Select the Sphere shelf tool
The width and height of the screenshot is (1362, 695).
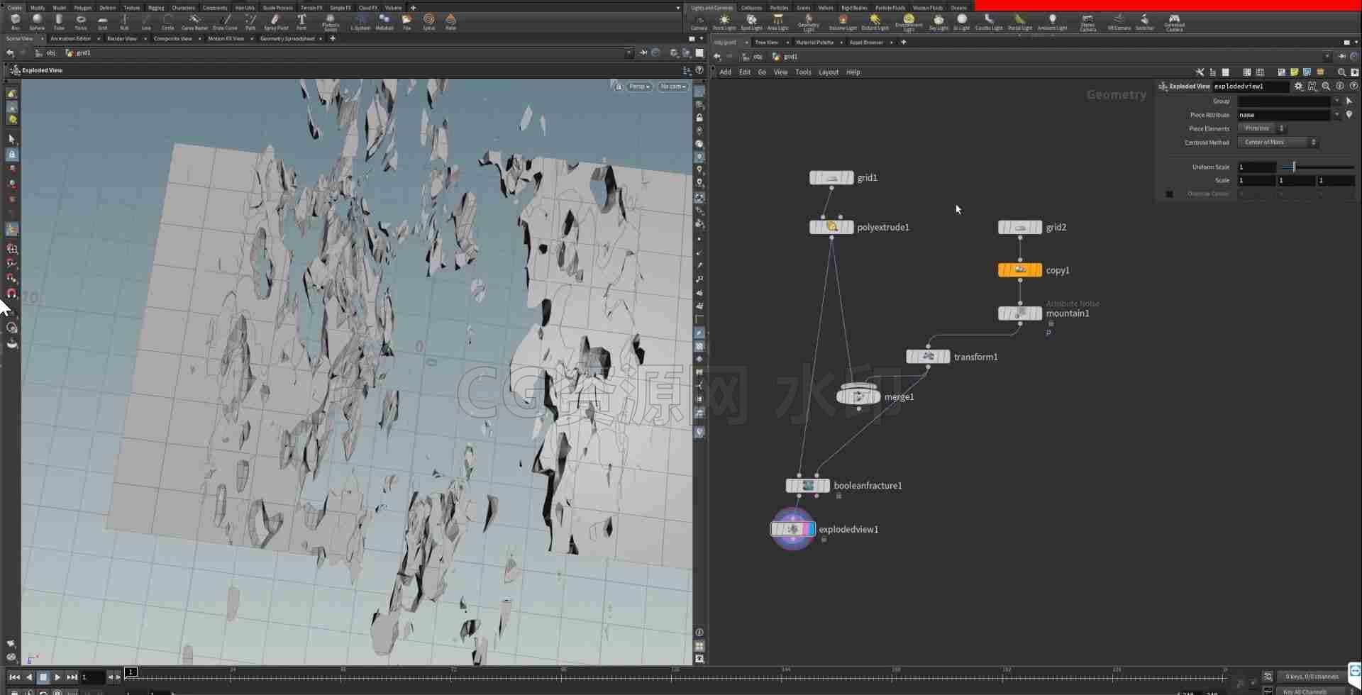point(37,22)
